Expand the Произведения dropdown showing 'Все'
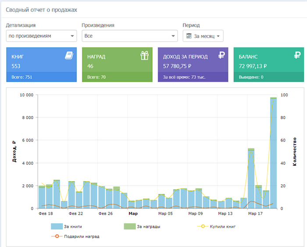Image resolution: width=307 pixels, height=247 pixels. pos(129,36)
